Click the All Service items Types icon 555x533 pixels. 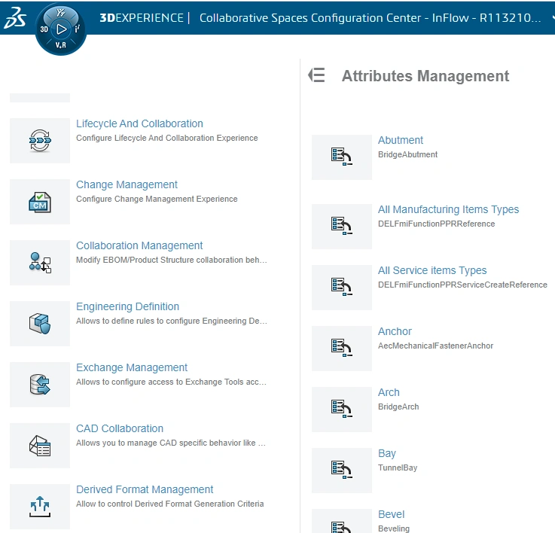(342, 288)
